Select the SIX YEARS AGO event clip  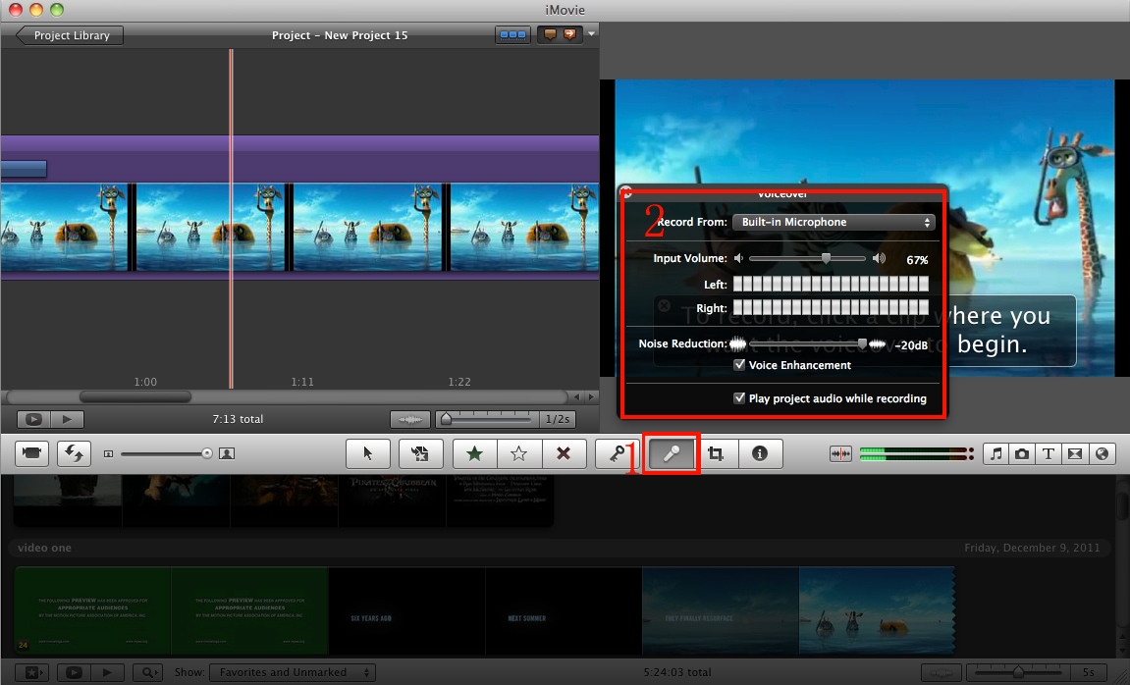tap(406, 610)
